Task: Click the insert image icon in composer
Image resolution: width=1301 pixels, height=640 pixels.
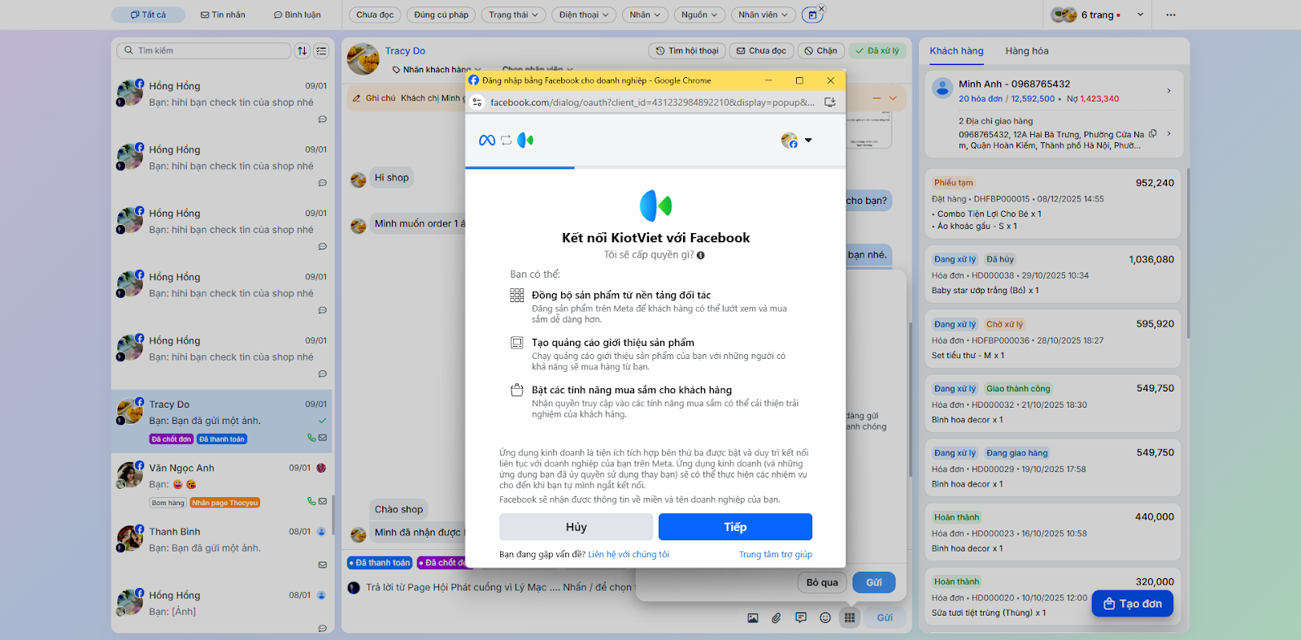Action: 753,618
